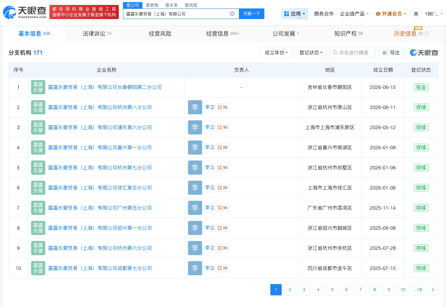Select the 查风险 search tab
This screenshot has height=307, width=446.
[191, 5]
